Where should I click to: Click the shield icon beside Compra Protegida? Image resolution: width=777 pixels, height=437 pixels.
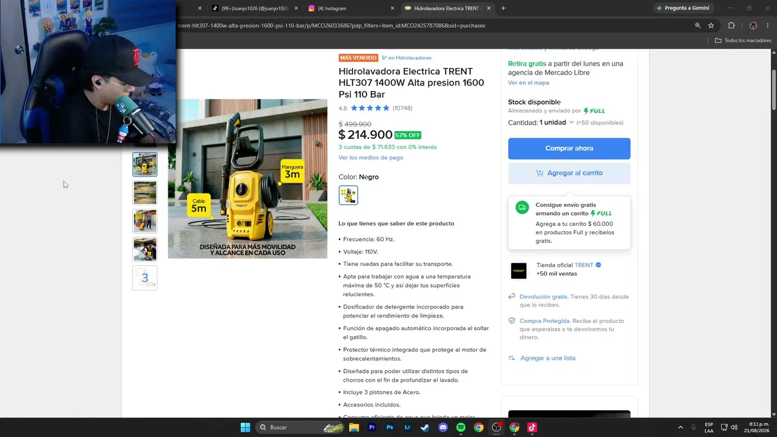point(512,321)
